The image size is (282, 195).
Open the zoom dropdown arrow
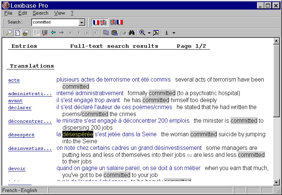149,33
